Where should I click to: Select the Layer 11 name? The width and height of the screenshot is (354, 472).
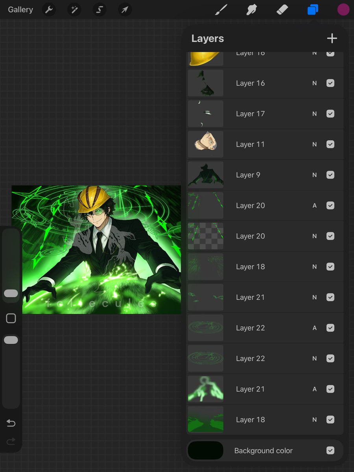250,144
